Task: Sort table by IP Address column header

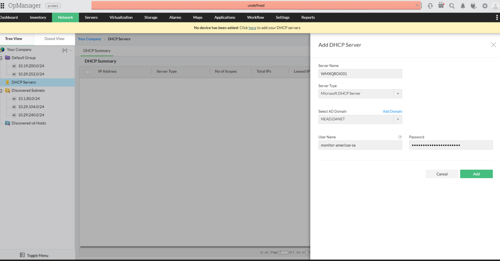Action: pos(107,72)
